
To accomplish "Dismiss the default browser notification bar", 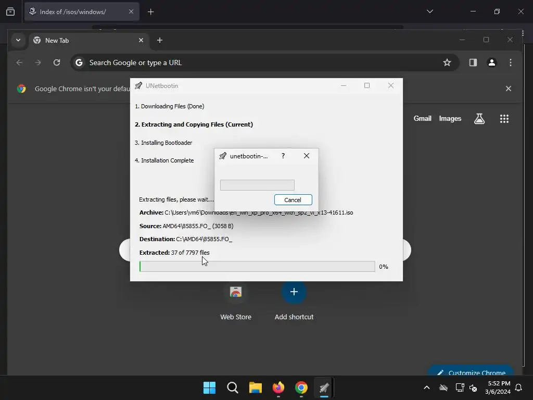I will tap(508, 89).
